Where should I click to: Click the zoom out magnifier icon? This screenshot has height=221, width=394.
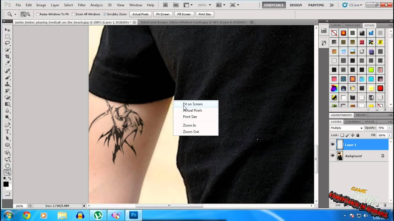(x=28, y=14)
